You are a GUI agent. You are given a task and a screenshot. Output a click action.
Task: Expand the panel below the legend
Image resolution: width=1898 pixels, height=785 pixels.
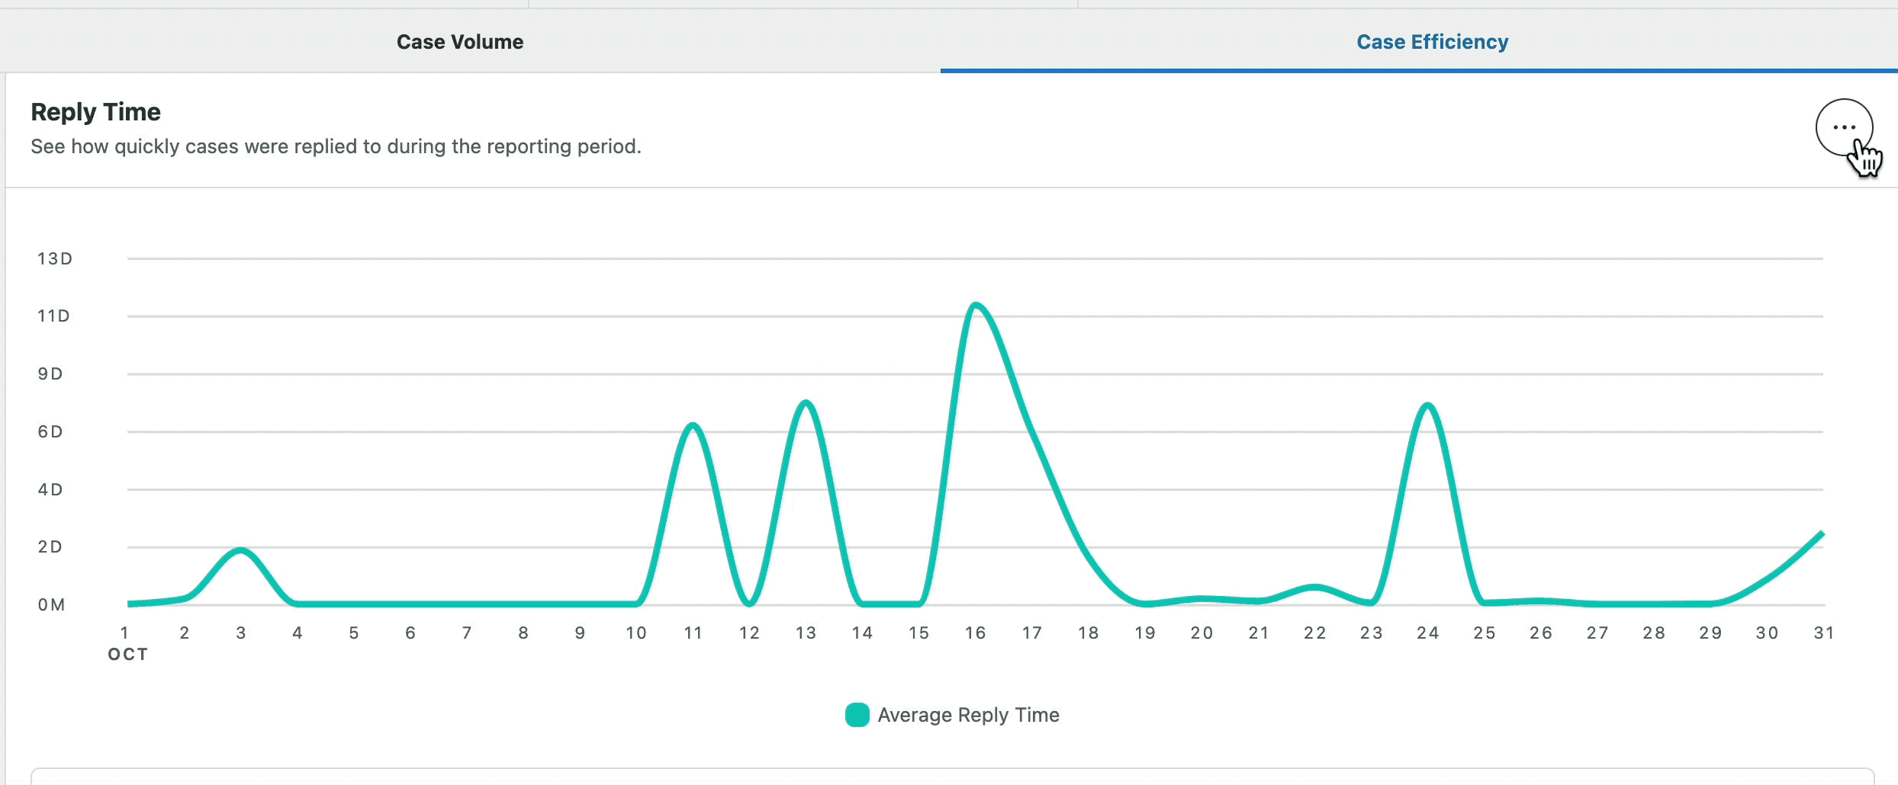click(949, 777)
